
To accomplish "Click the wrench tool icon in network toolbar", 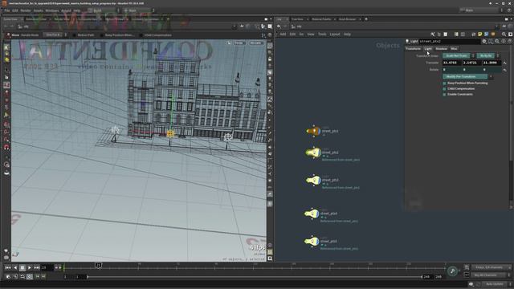I will tap(433, 34).
